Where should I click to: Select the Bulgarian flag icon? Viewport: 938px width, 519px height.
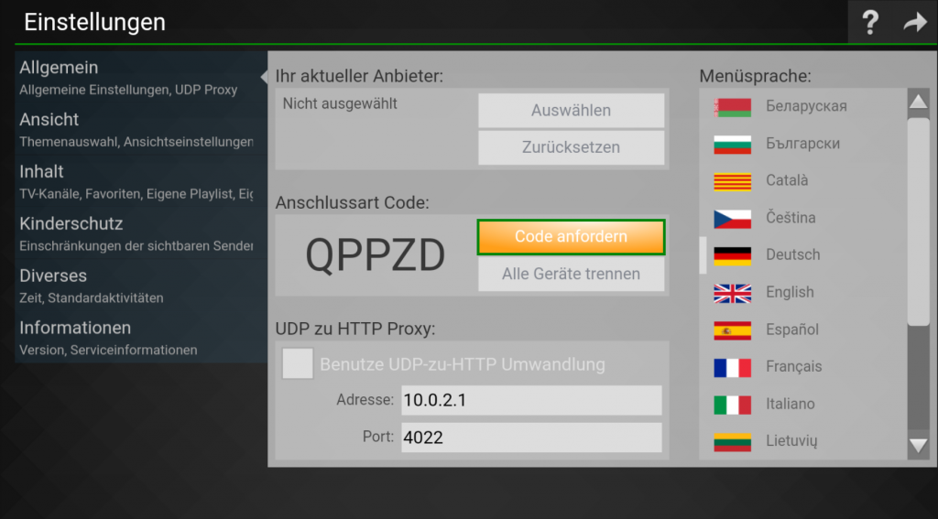point(732,144)
